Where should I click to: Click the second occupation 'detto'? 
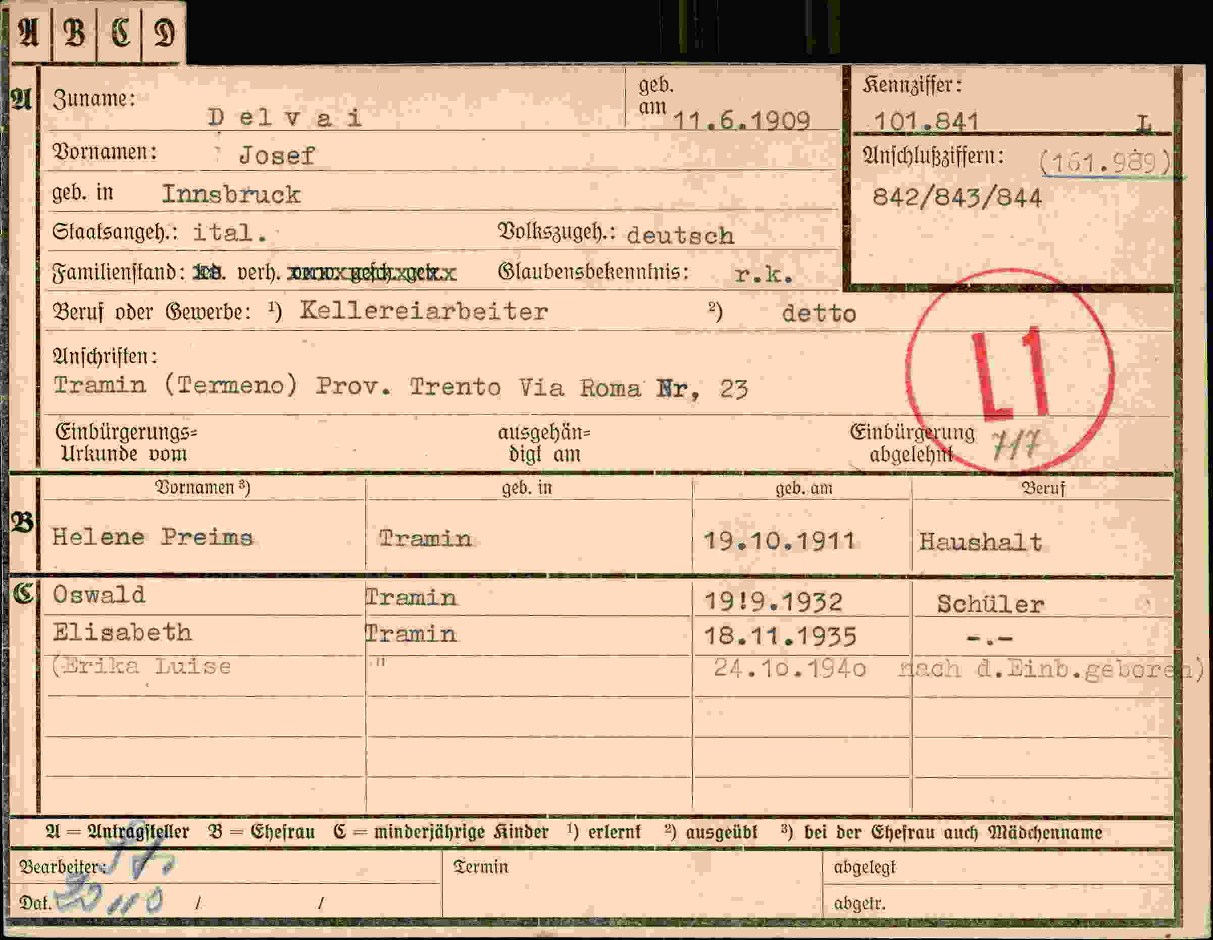click(819, 314)
